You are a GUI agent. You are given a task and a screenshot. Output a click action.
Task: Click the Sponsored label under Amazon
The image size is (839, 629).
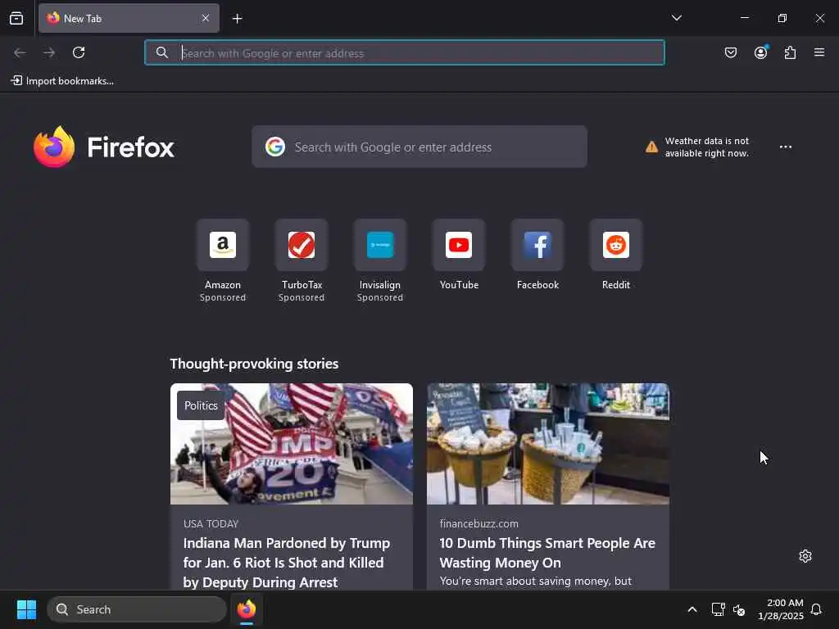pyautogui.click(x=223, y=297)
